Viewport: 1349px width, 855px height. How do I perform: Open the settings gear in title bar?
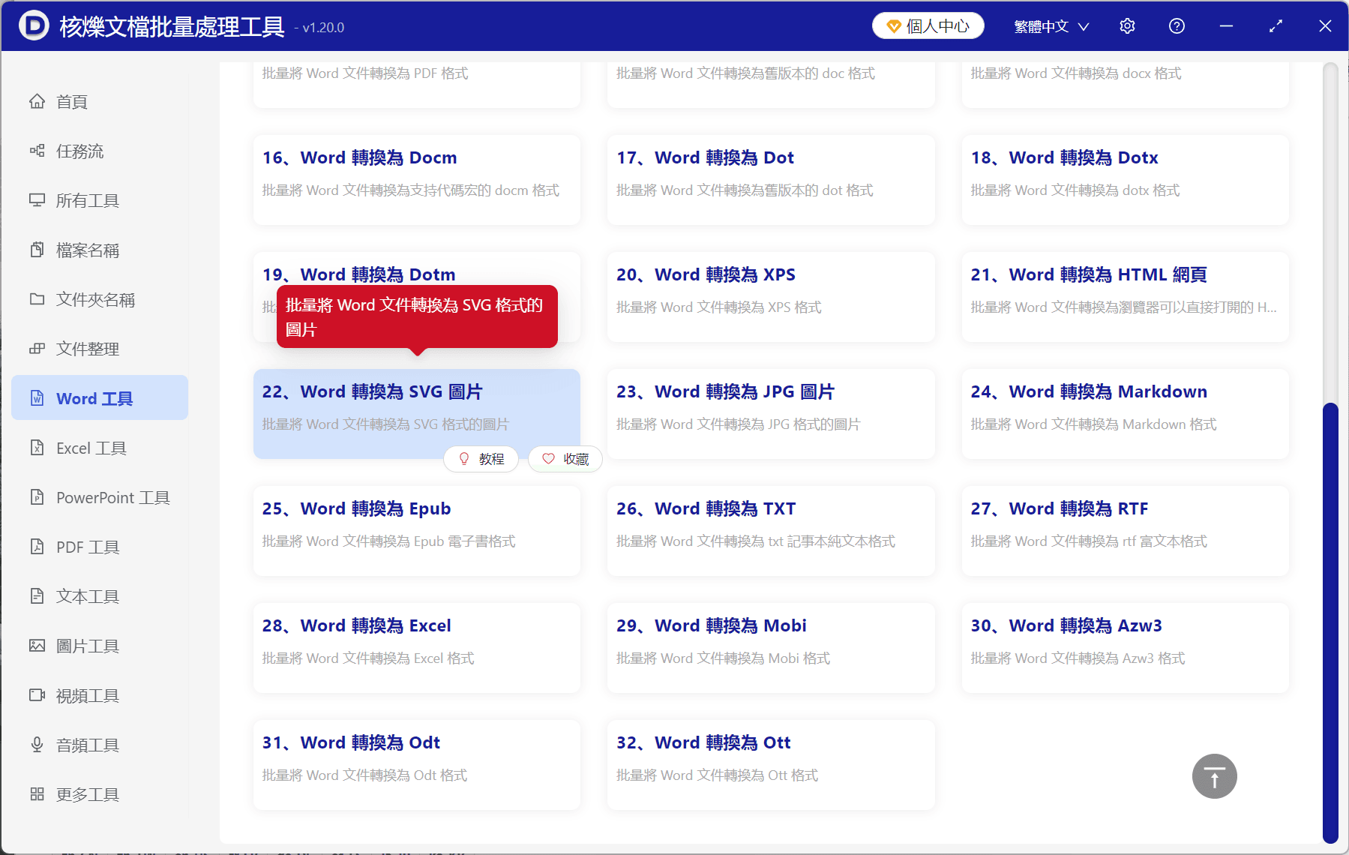1126,25
